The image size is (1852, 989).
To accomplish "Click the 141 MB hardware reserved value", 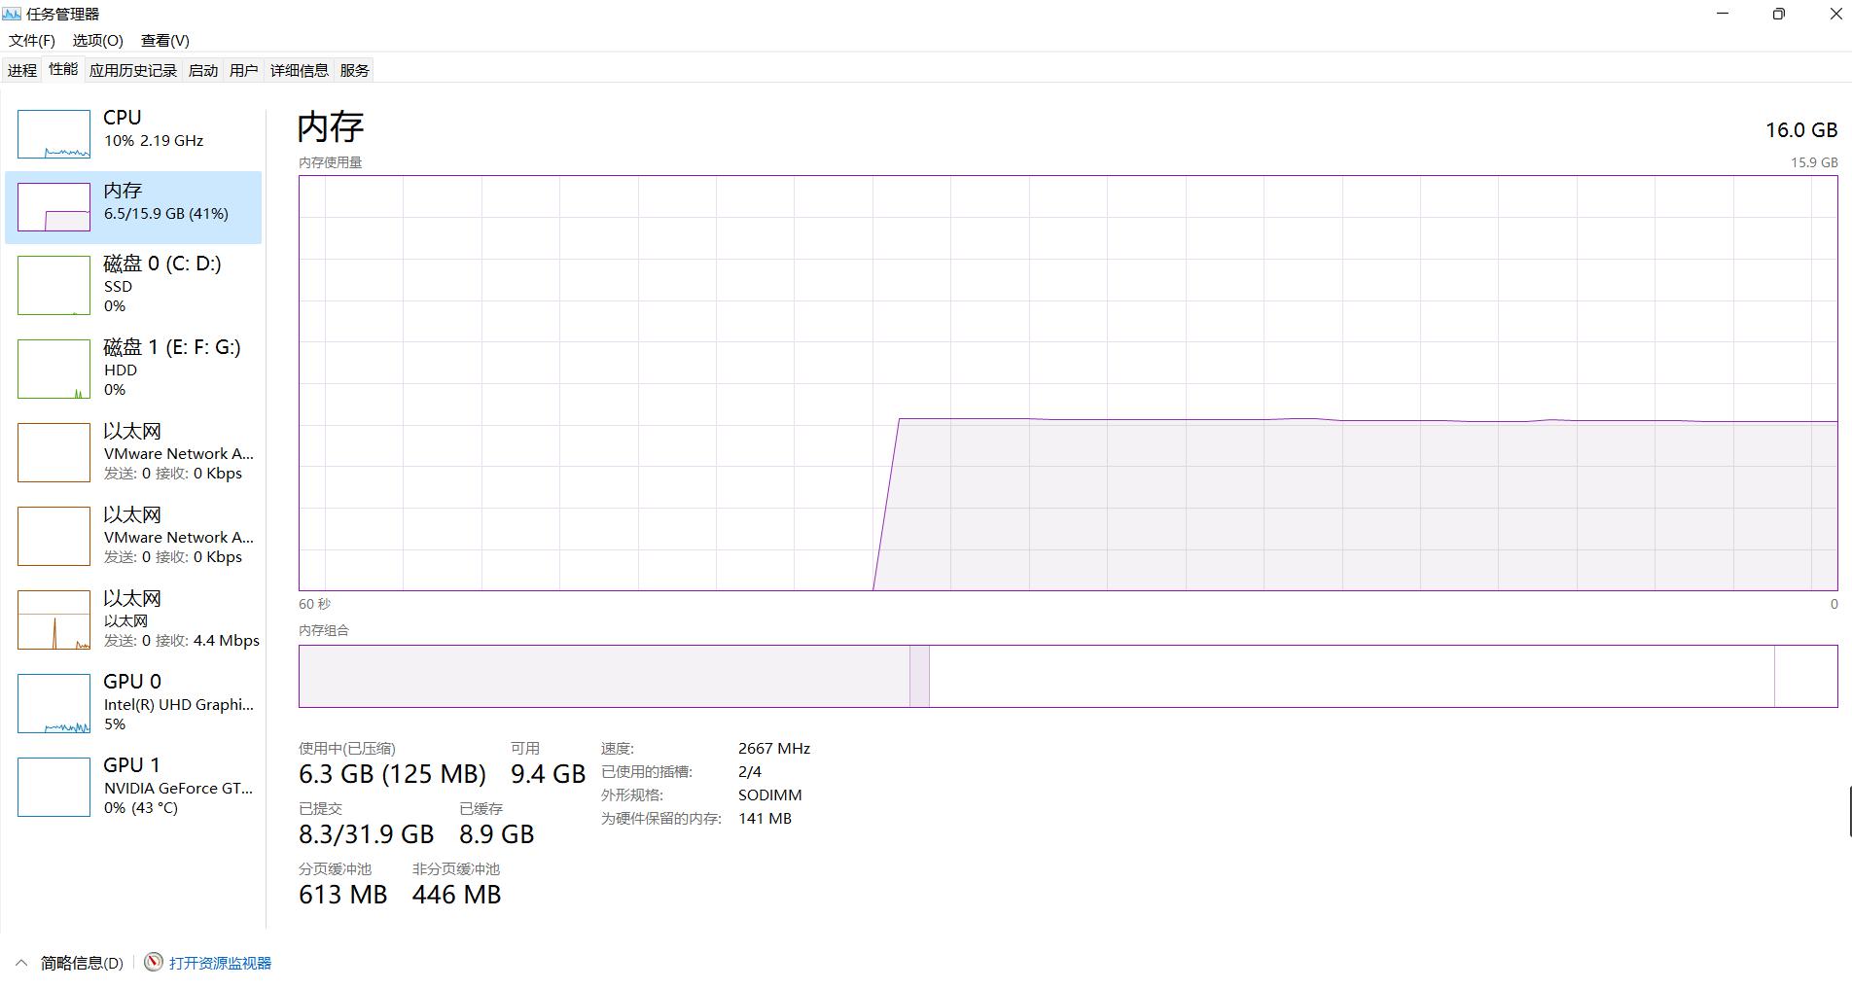I will click(766, 819).
